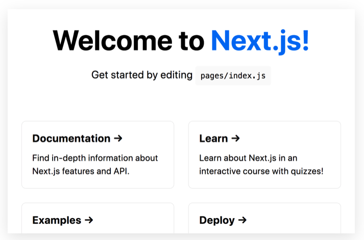
Task: Click 'Find in-depth information about' description text
Action: (95, 158)
